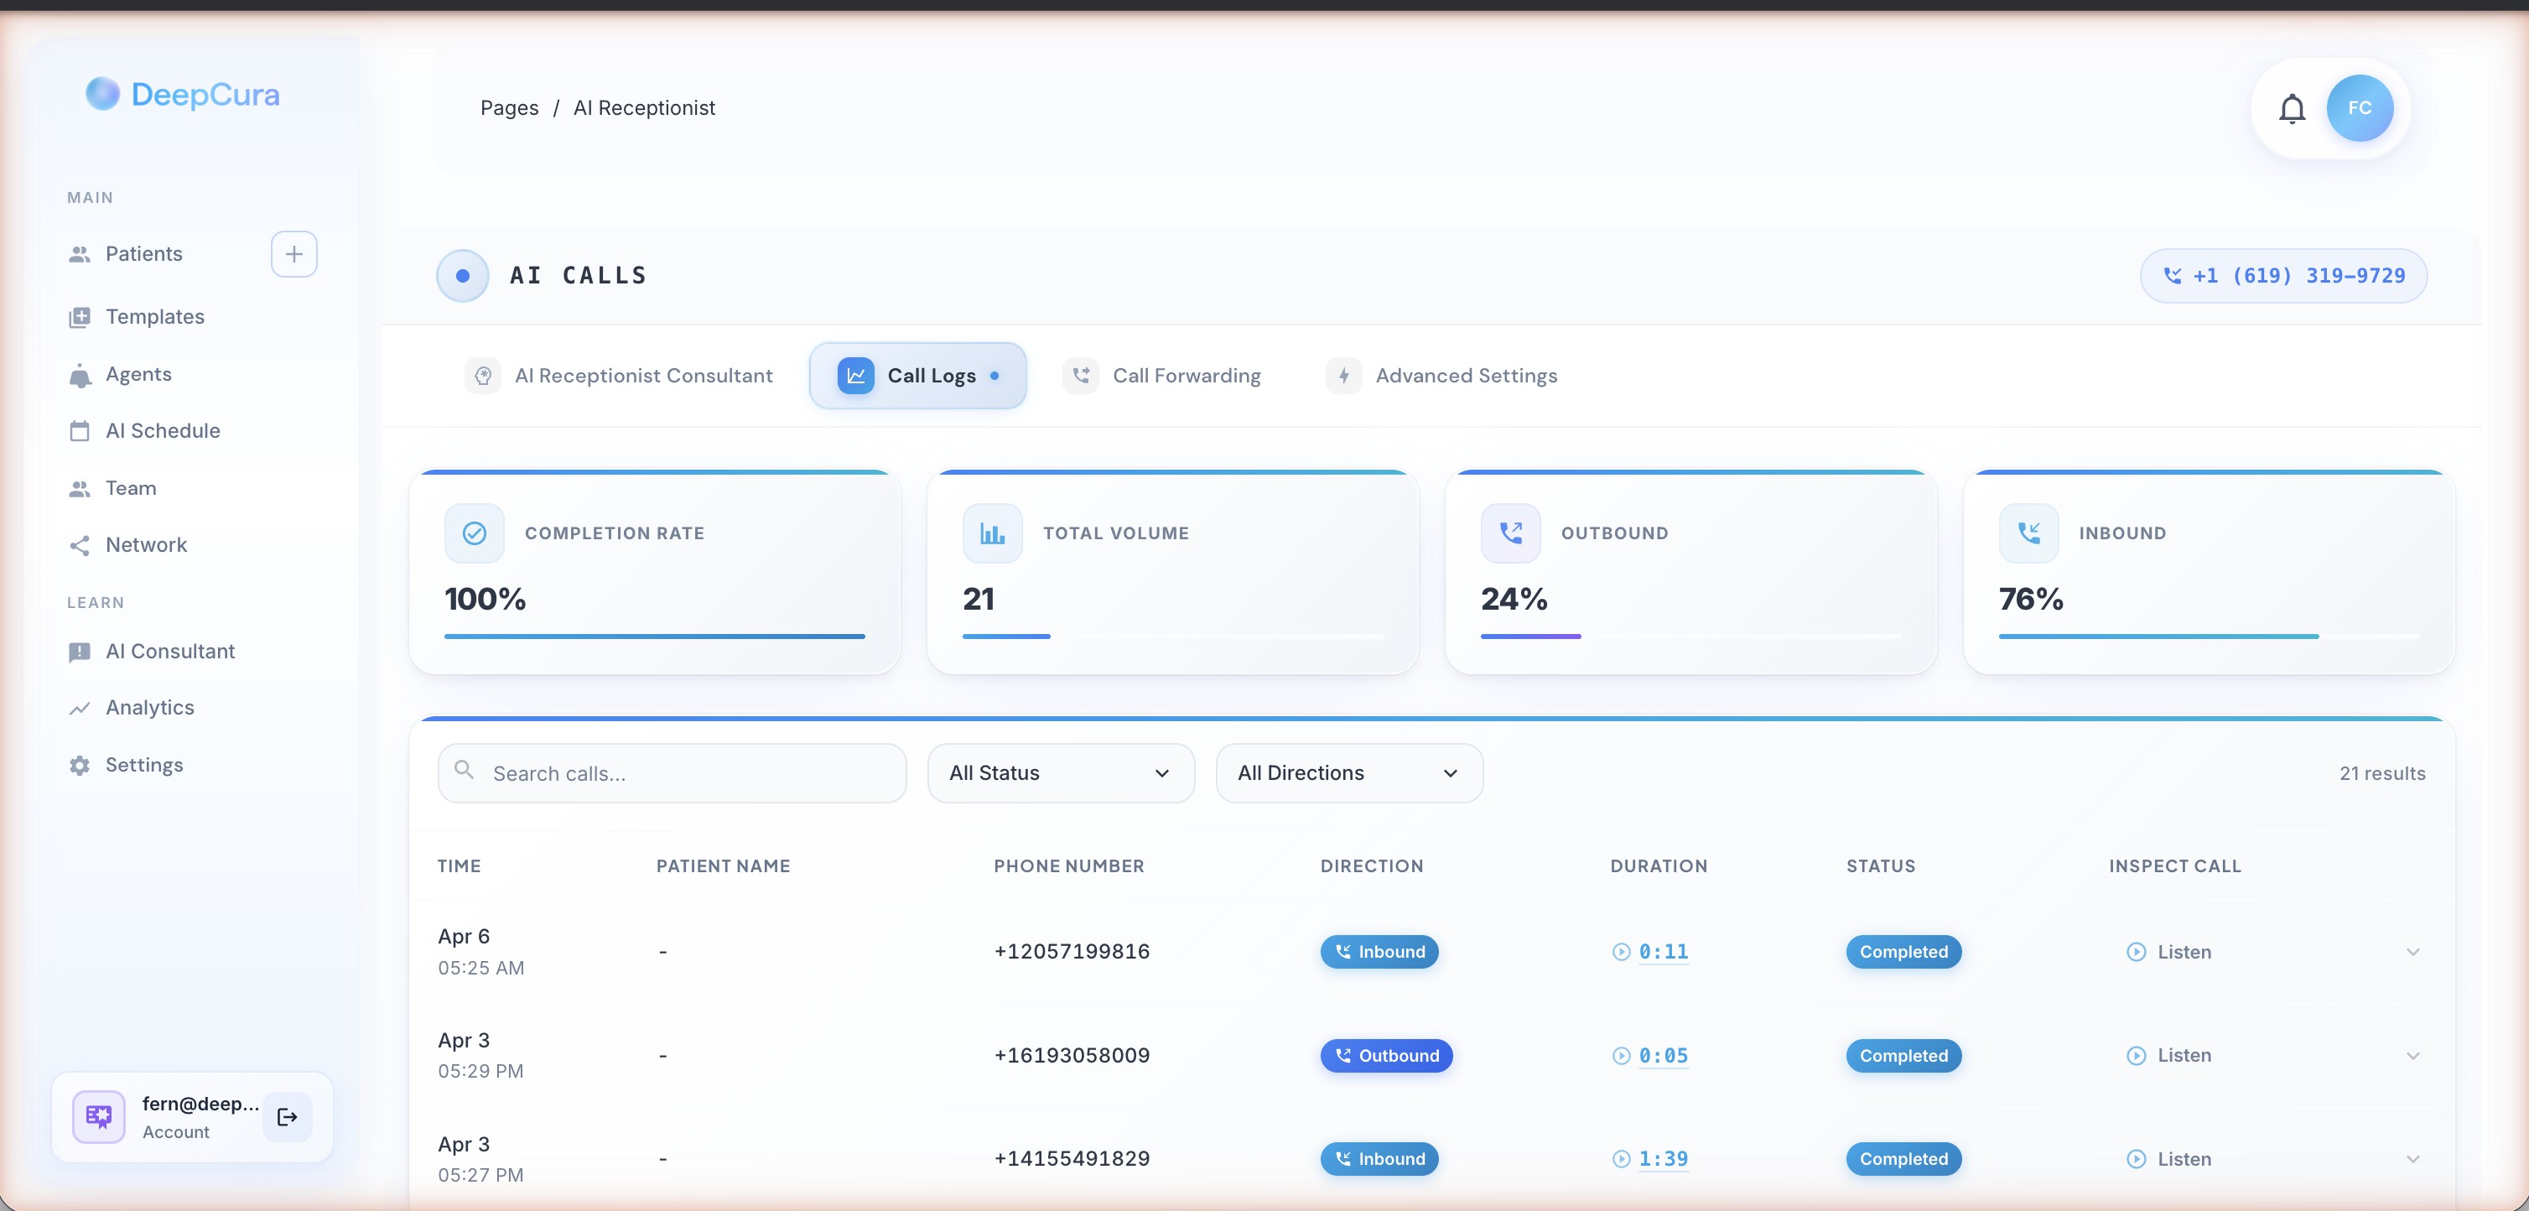Screen dimensions: 2529x1211
Task: Click the Patients people icon
Action: [x=80, y=254]
